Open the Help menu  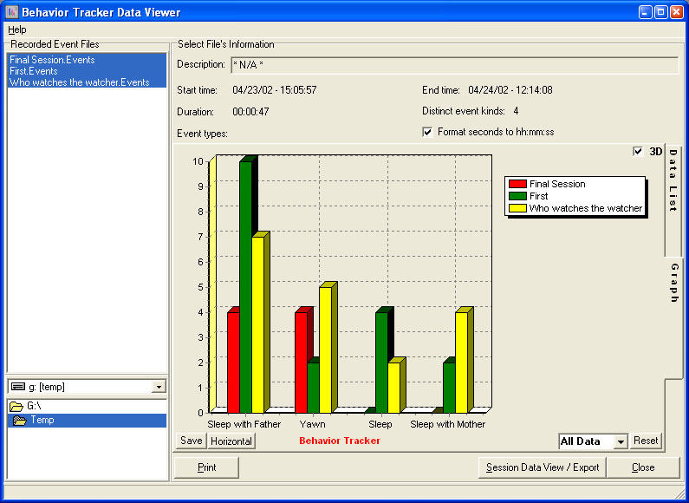tap(17, 29)
